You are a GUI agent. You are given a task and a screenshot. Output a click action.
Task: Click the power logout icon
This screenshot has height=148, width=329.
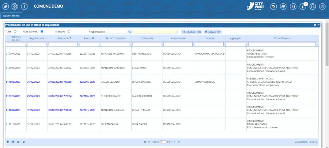[322, 6]
